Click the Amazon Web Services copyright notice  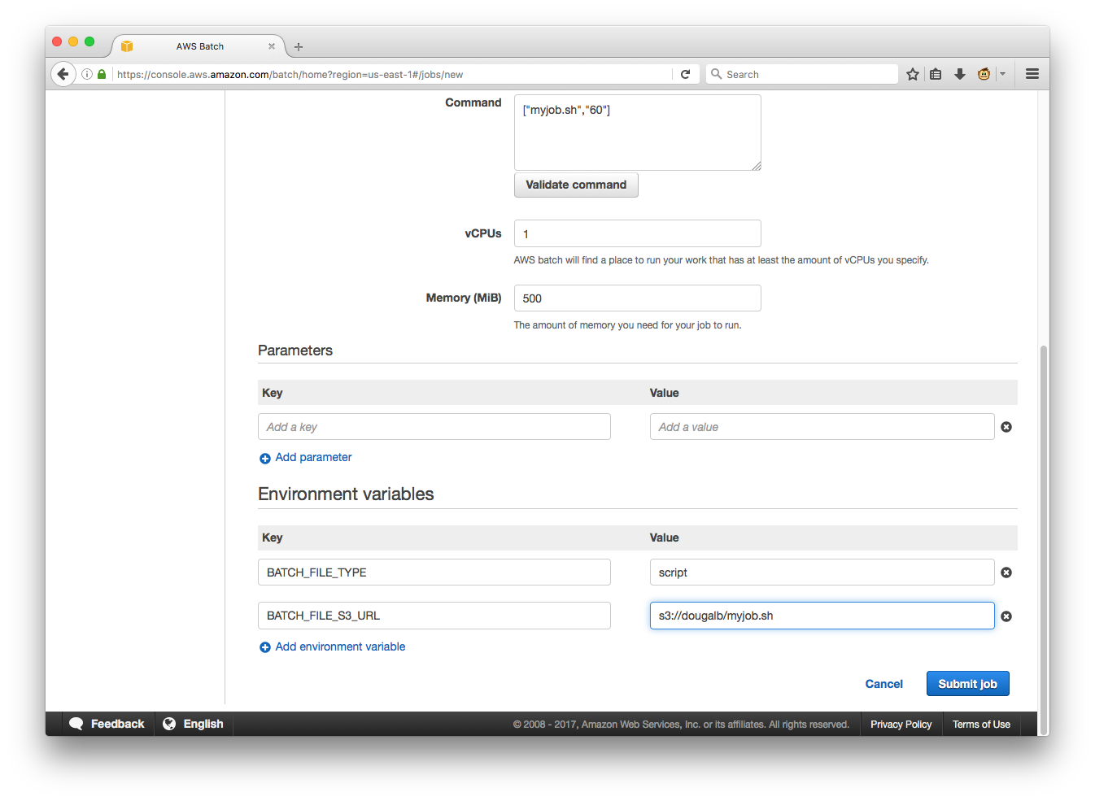(681, 725)
